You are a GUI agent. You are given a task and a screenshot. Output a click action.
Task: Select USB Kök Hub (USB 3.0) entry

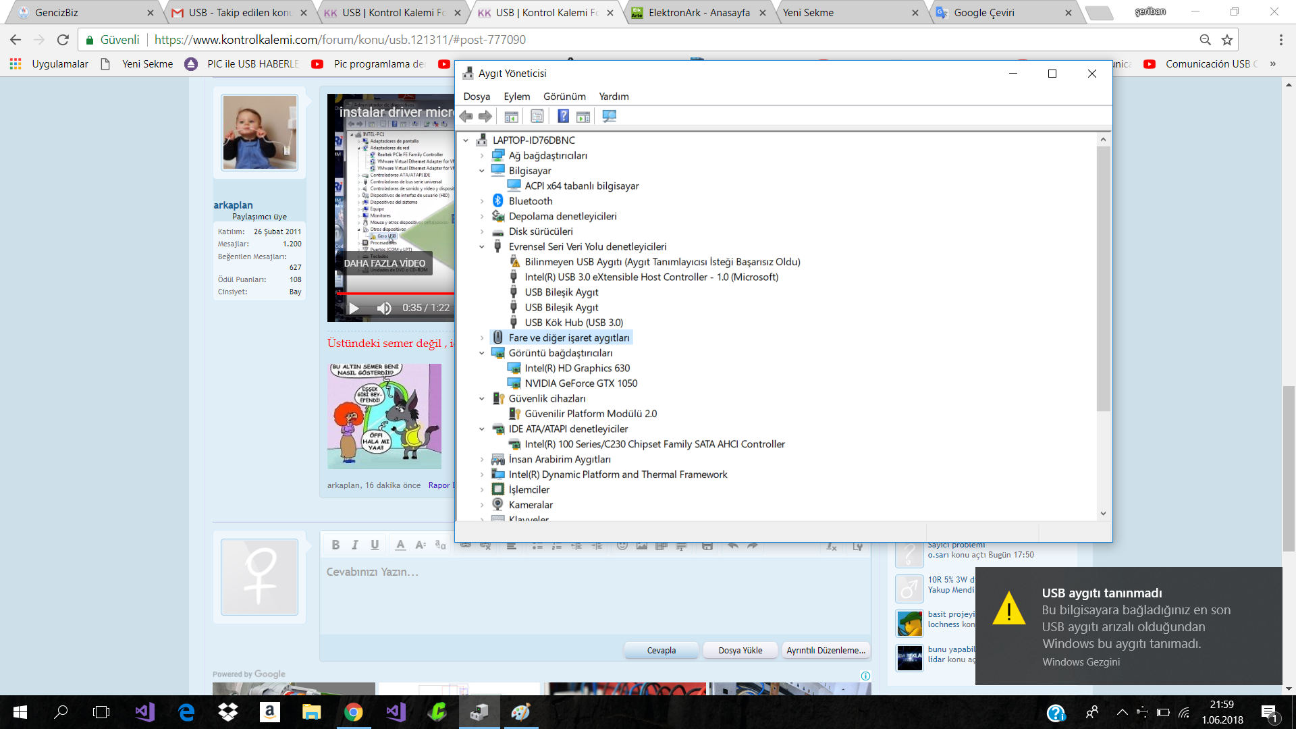[574, 323]
